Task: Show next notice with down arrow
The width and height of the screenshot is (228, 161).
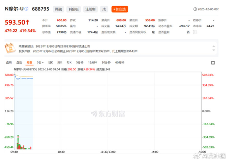Action: point(214,50)
